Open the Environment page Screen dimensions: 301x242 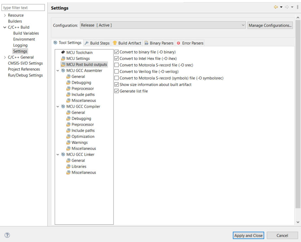24,39
